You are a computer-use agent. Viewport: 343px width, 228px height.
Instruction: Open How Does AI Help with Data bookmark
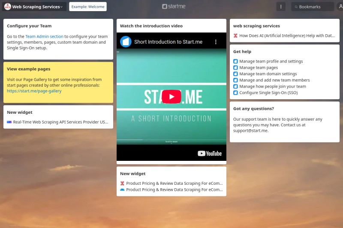pos(287,36)
